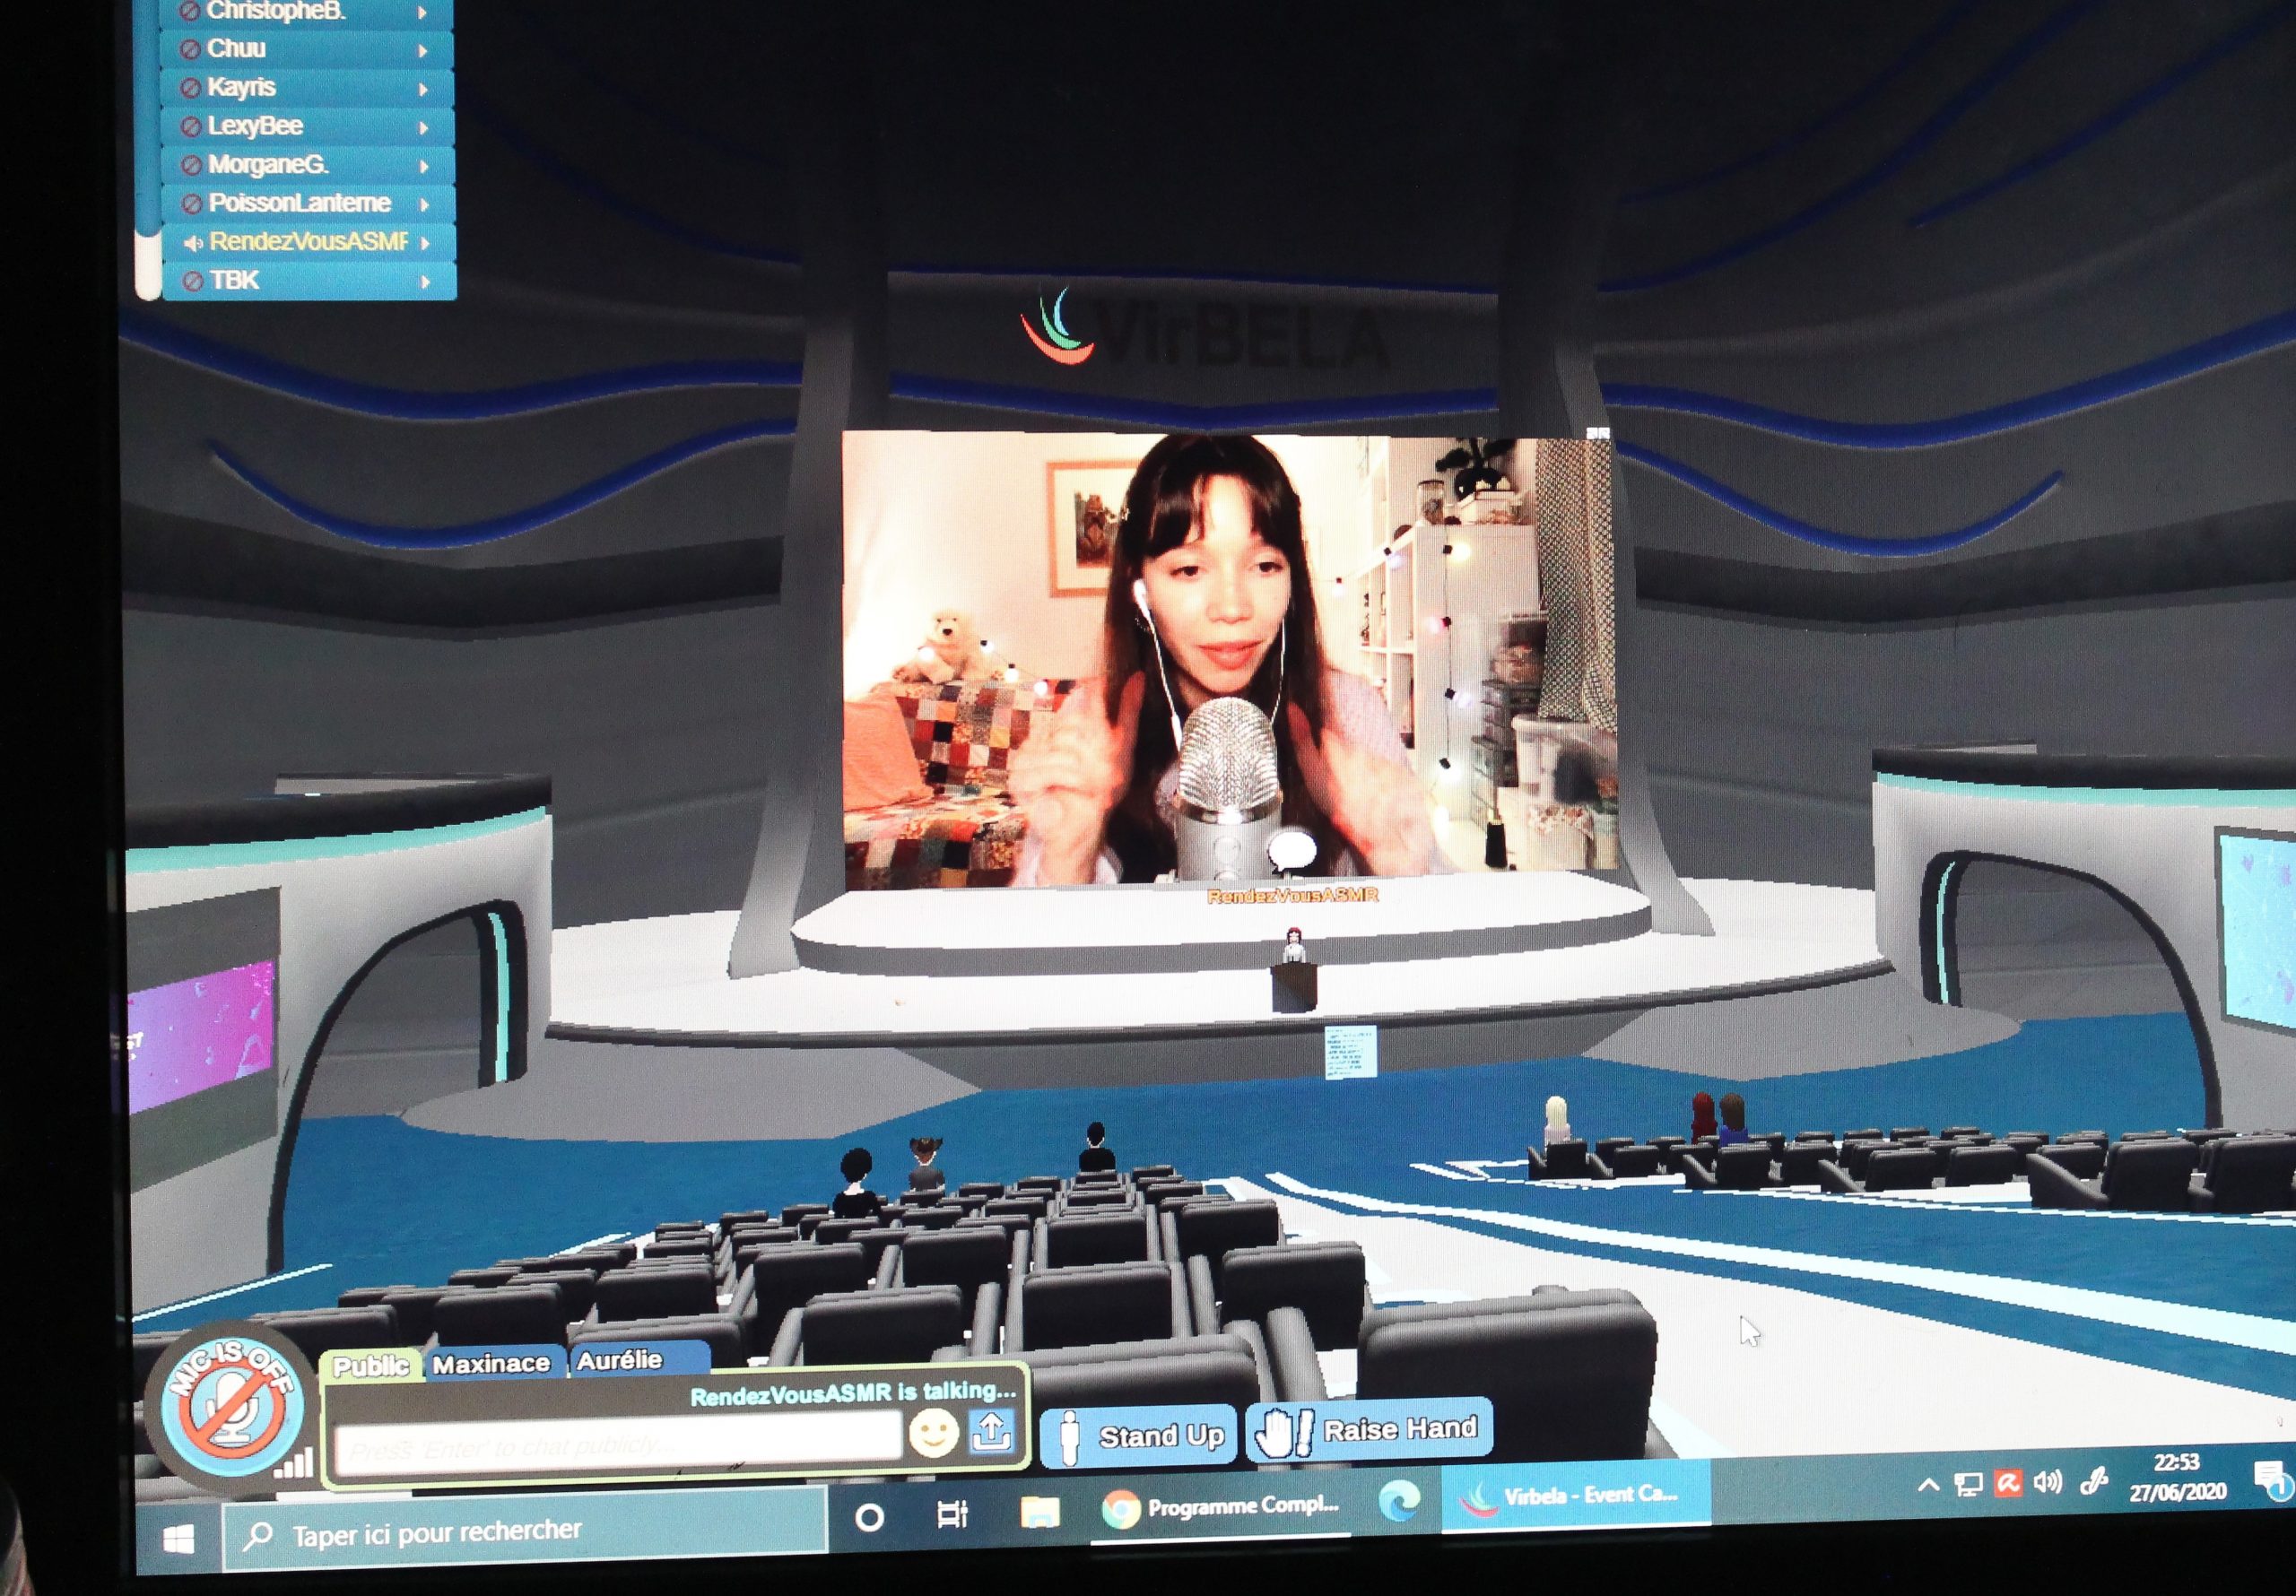The image size is (2296, 1596).
Task: Click the signal strength bars indicator
Action: tap(294, 1464)
